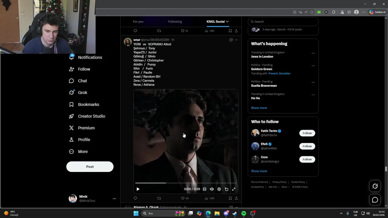
Task: Open Sohbet et Copilot button in browser
Action: 377,12
